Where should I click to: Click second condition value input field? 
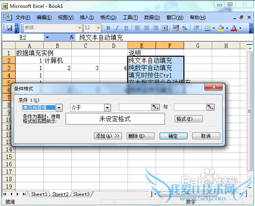coord(190,107)
